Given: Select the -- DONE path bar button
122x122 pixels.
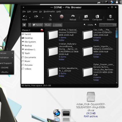Looking at the screenshot, I should [x=57, y=25].
